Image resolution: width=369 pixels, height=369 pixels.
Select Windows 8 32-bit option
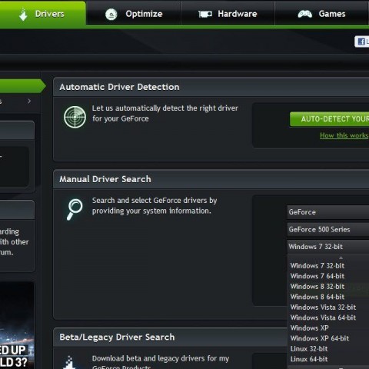pyautogui.click(x=317, y=287)
